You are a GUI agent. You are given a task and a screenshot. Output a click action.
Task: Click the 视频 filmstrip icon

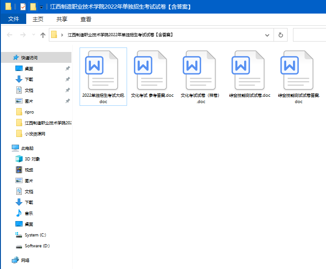(19, 170)
